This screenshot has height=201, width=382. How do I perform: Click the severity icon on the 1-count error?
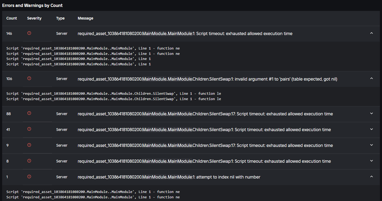point(29,177)
